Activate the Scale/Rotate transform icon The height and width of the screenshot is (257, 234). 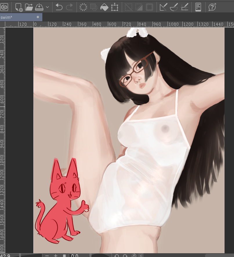pyautogui.click(x=115, y=7)
